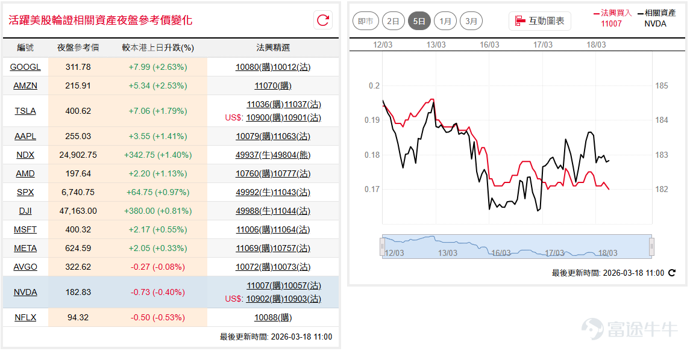690x351 pixels.
Task: Open the NVDA ticker link
Action: [25, 292]
